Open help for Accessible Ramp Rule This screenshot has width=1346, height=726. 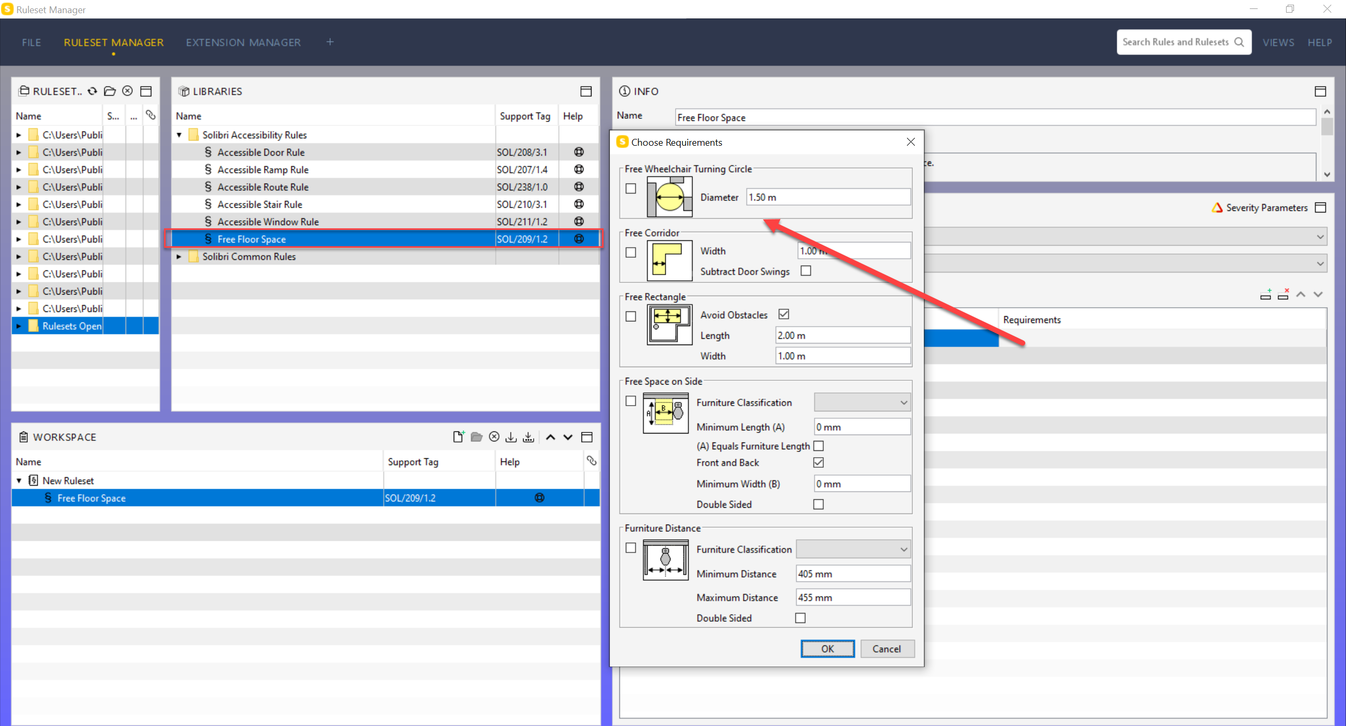[x=579, y=169]
